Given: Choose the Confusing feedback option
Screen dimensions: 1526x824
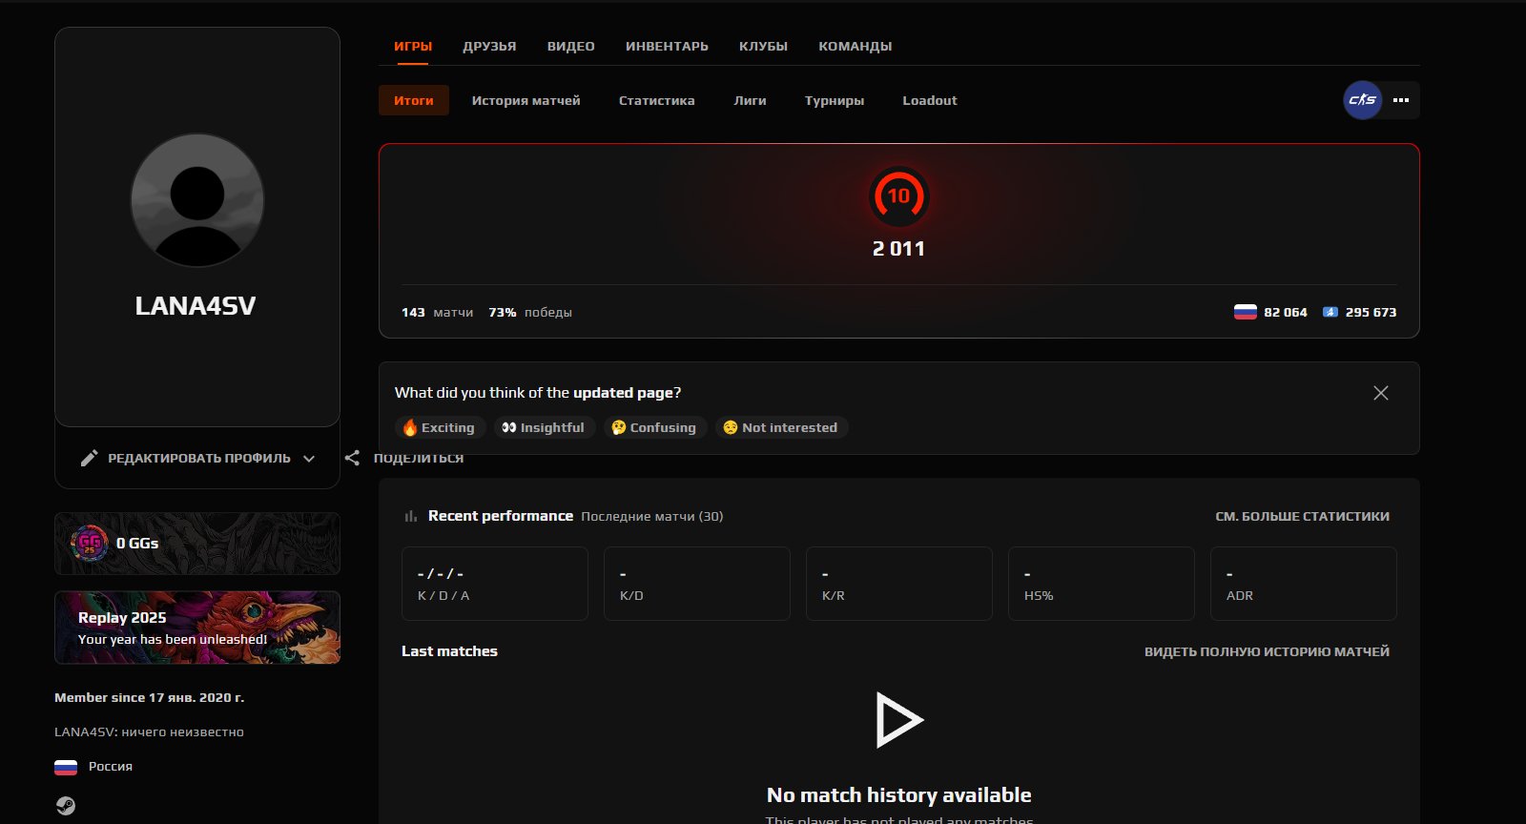Looking at the screenshot, I should [654, 427].
